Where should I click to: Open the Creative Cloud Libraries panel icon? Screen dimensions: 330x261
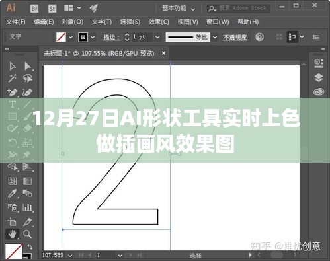pos(319,92)
